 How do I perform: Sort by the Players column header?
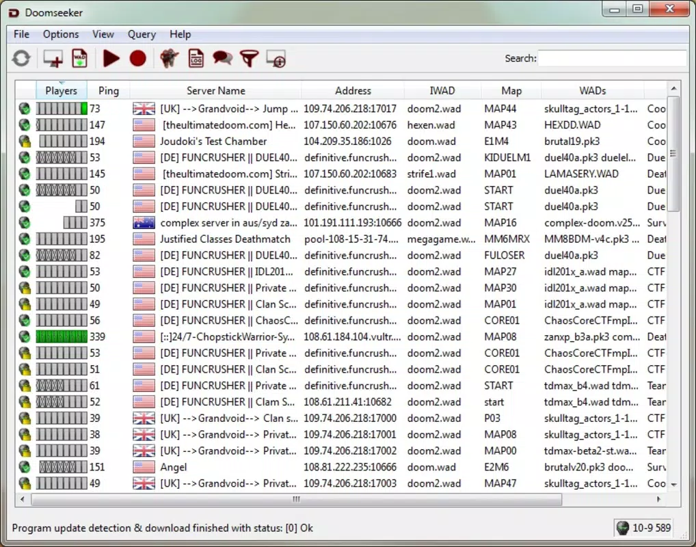tap(62, 90)
